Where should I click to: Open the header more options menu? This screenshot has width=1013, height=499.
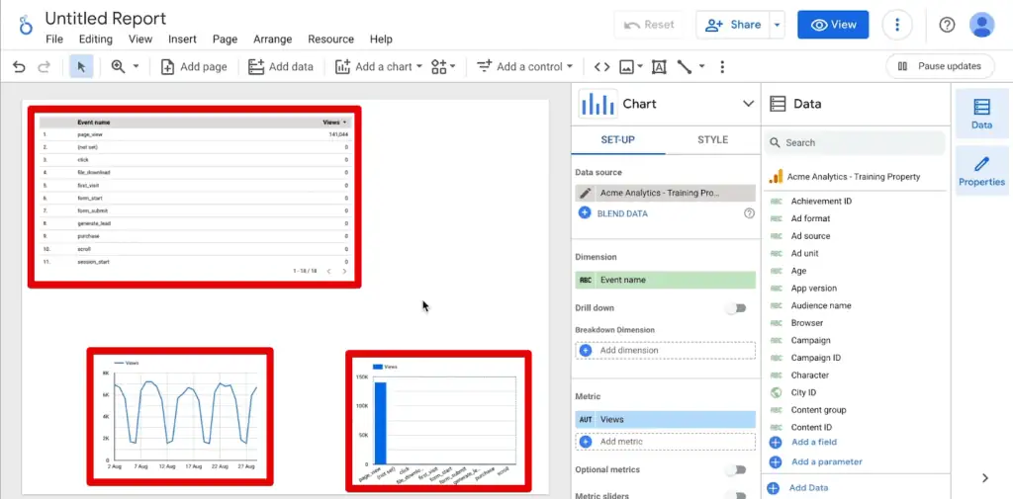(896, 25)
